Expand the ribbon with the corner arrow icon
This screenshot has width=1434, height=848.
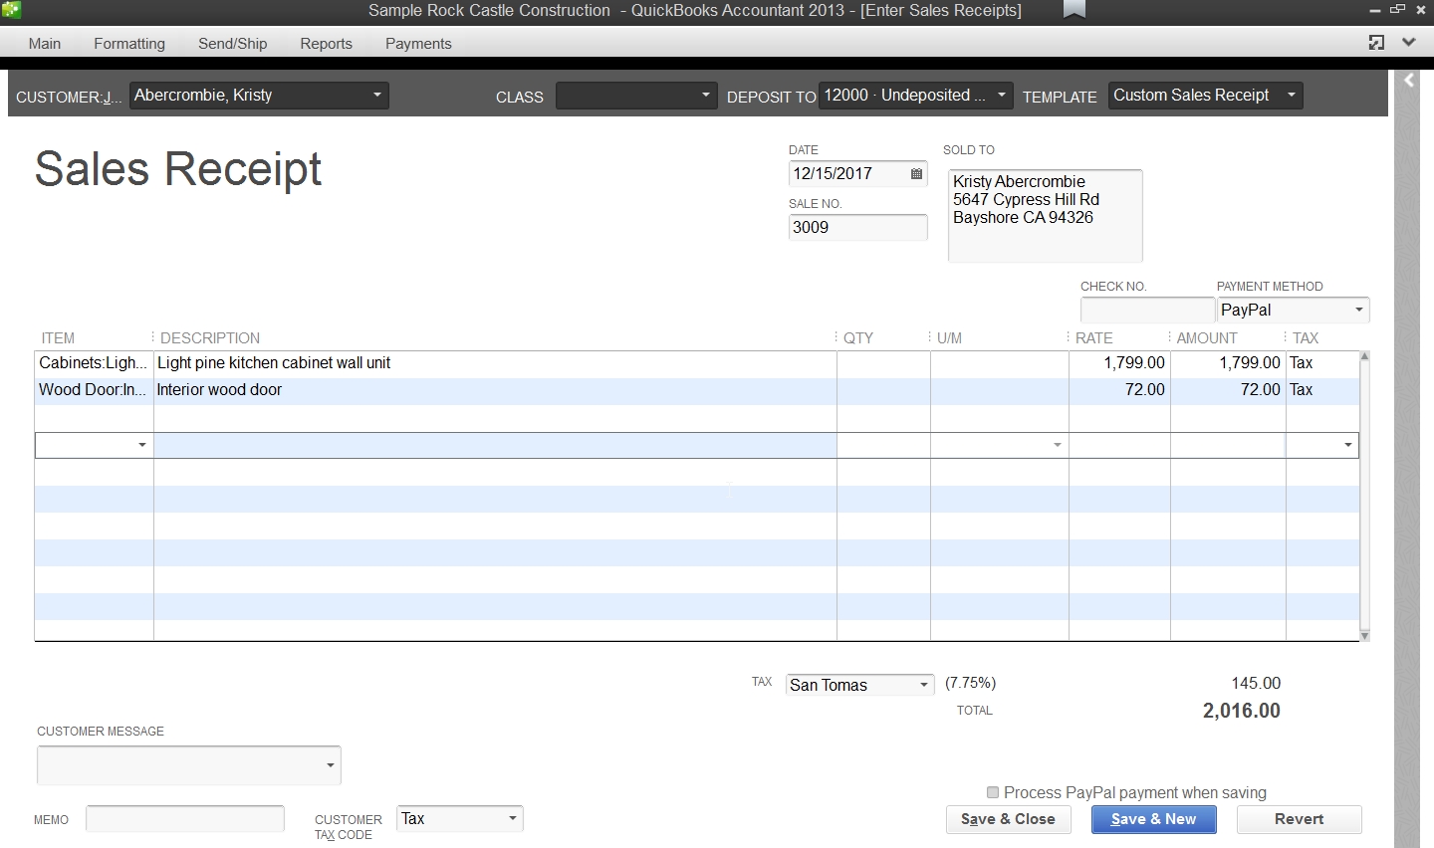[x=1376, y=43]
